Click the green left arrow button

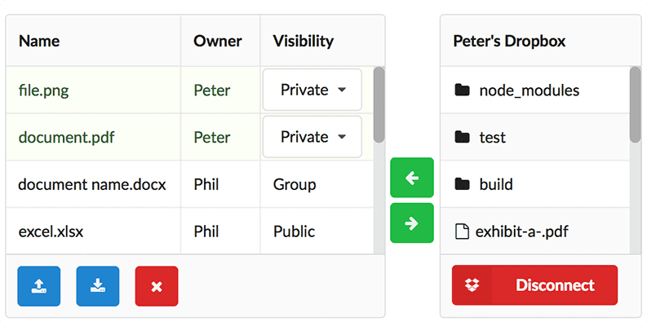pos(412,178)
